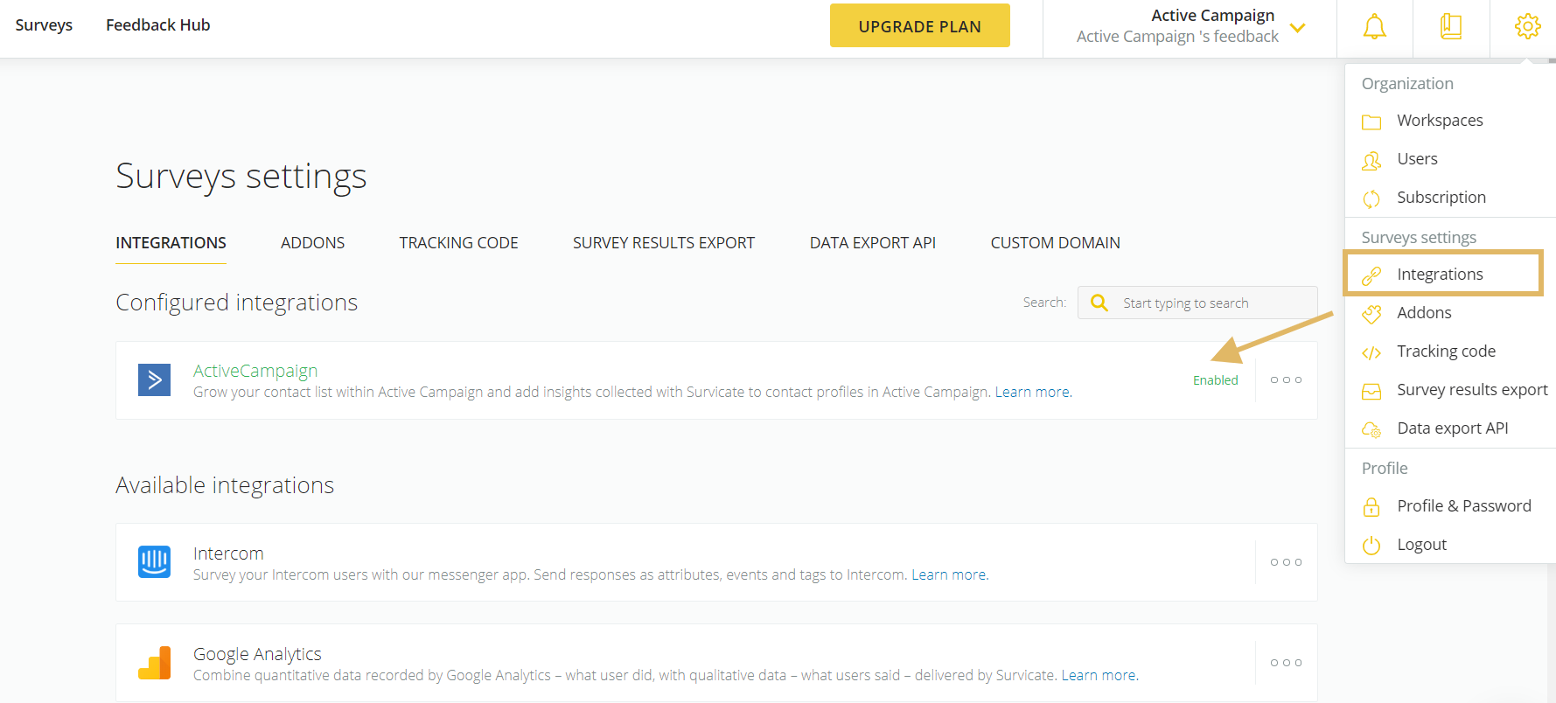Open the Survey Results Export tab
The image size is (1556, 703).
tap(664, 243)
